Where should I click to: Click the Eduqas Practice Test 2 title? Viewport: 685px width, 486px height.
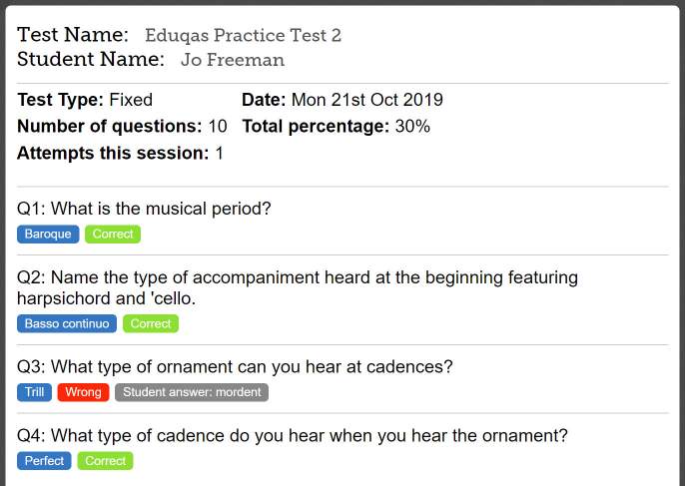(243, 35)
